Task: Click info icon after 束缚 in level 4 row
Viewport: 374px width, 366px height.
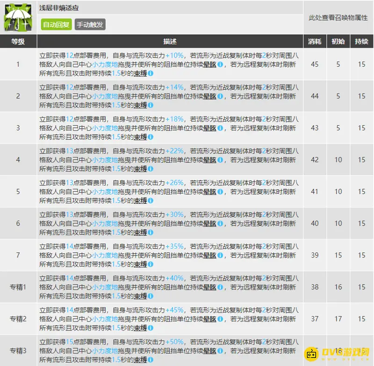Action: (151, 169)
